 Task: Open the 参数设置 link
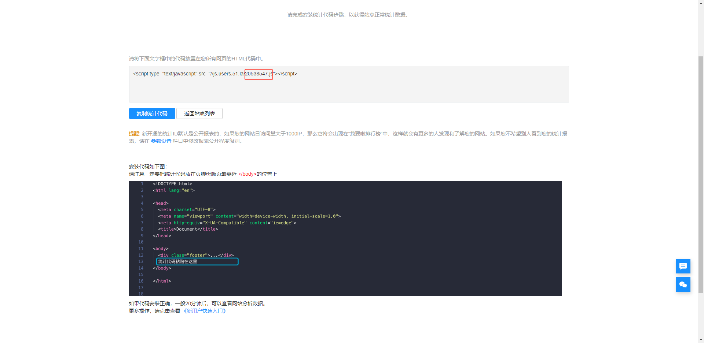click(x=161, y=141)
